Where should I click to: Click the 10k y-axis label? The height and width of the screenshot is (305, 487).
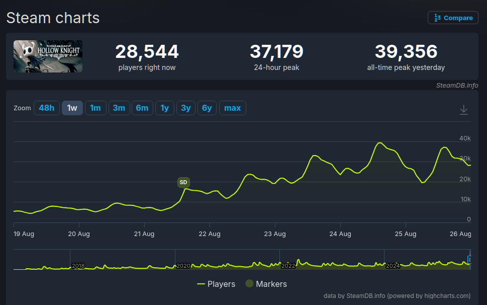click(x=465, y=199)
